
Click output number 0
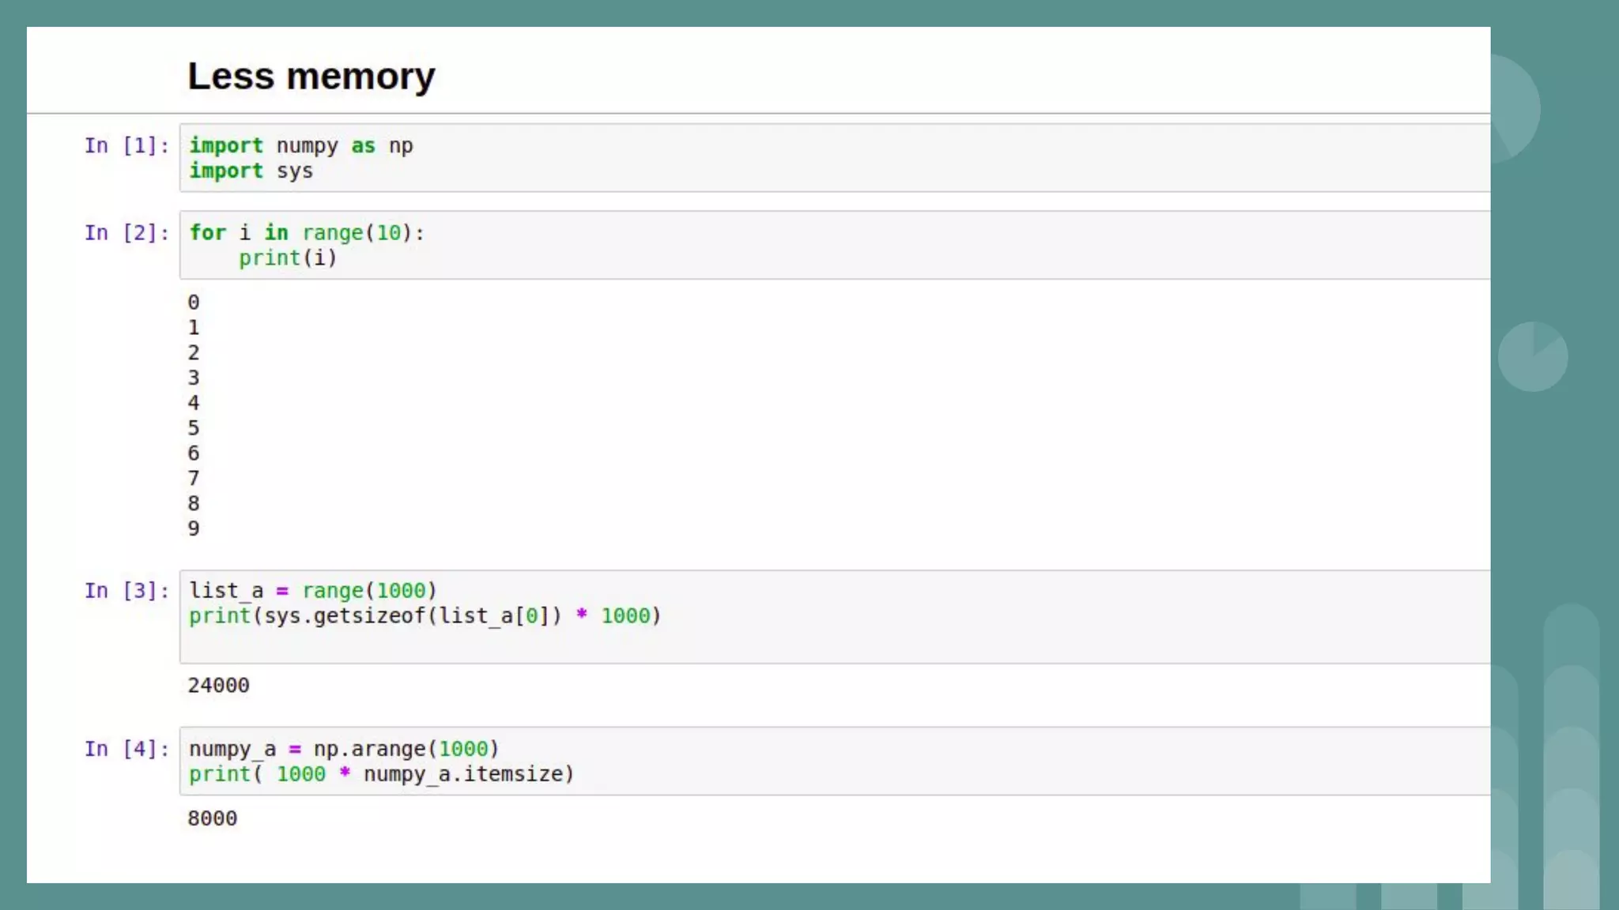point(194,303)
